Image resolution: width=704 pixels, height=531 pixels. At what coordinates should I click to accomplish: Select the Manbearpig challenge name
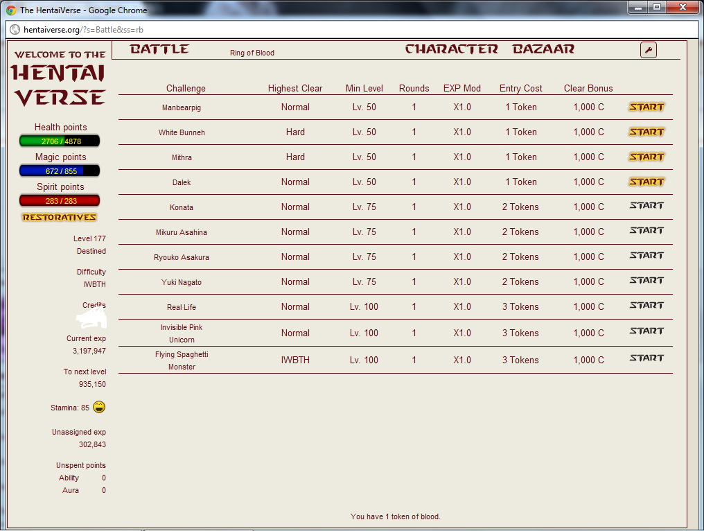point(182,108)
